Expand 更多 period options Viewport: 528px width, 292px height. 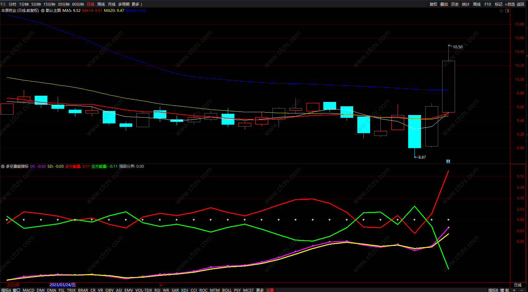coord(137,4)
